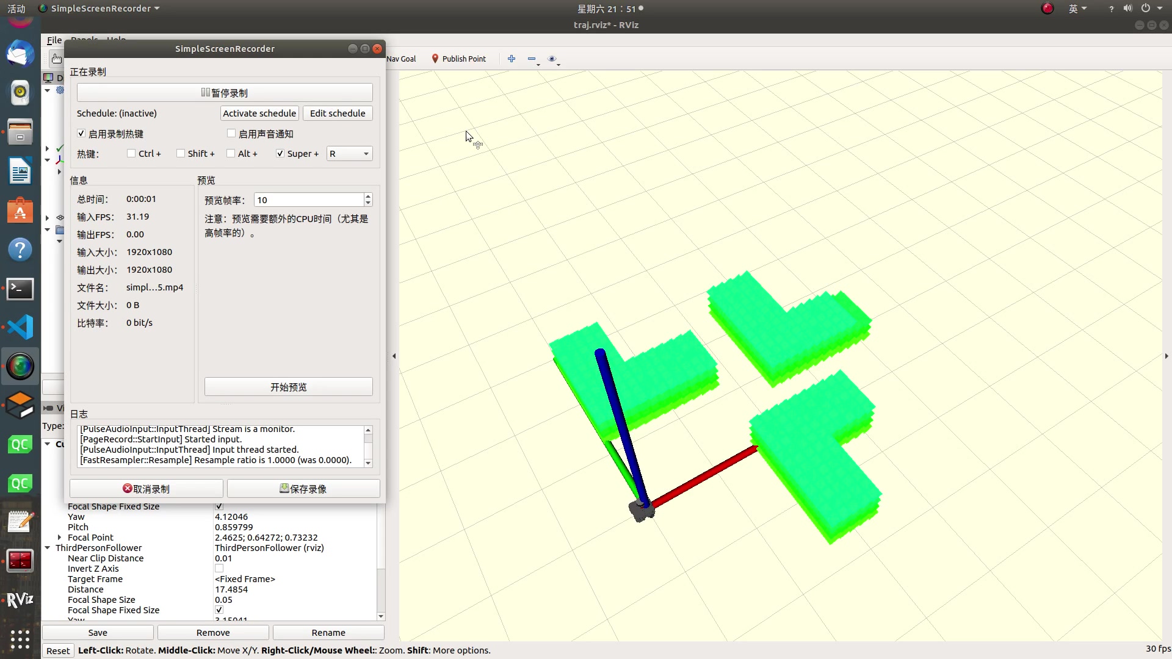Collapse the ThirdPersonFollower tree item
The height and width of the screenshot is (659, 1172).
[48, 548]
